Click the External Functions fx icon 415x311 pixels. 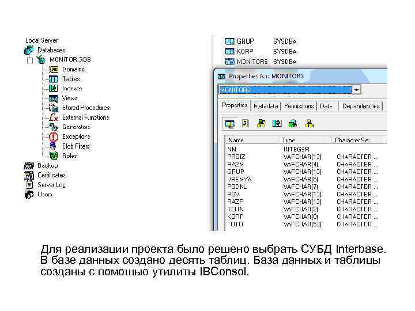54,117
